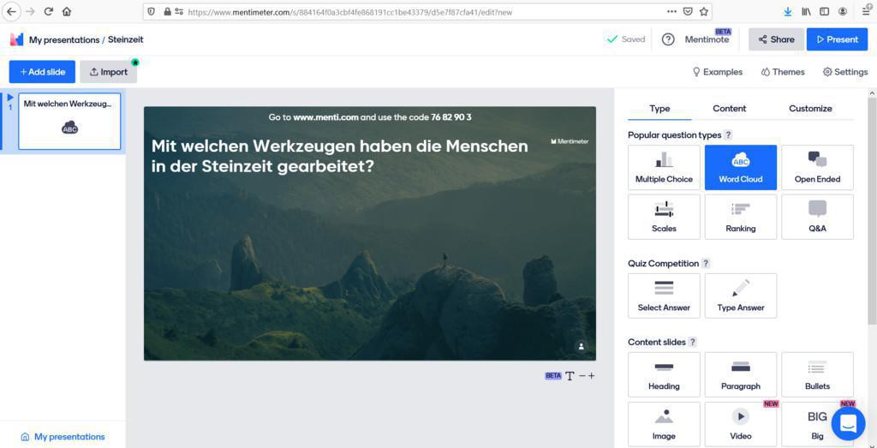Choose the Q&A question type

pos(817,217)
